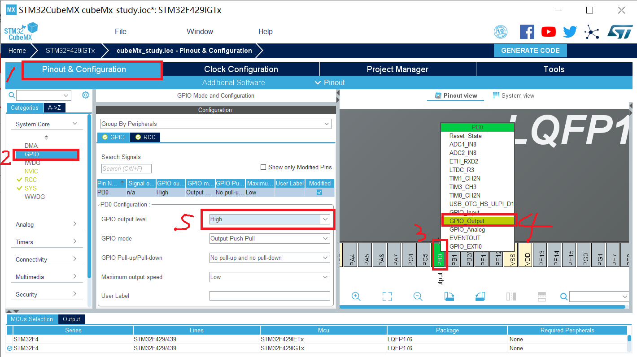Choose Reset_State in the PB0 menu
Viewport: 637px width, 357px height.
coord(477,136)
